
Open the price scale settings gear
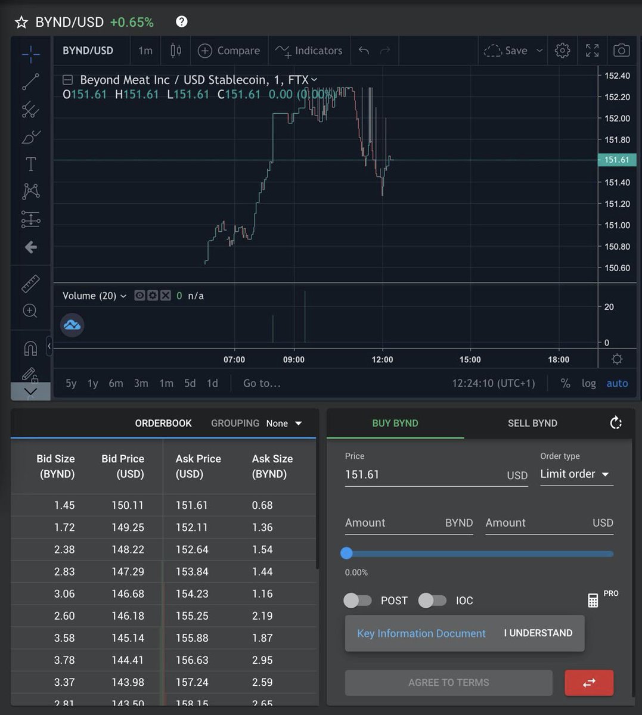(617, 359)
